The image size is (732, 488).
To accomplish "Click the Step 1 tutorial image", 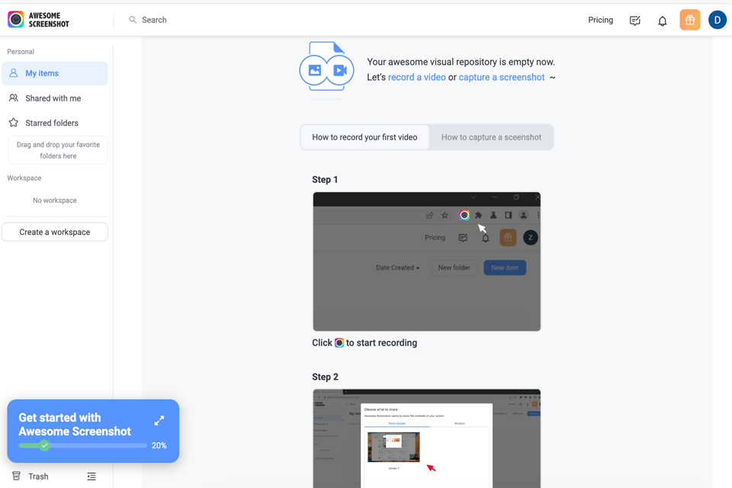I will click(x=427, y=262).
